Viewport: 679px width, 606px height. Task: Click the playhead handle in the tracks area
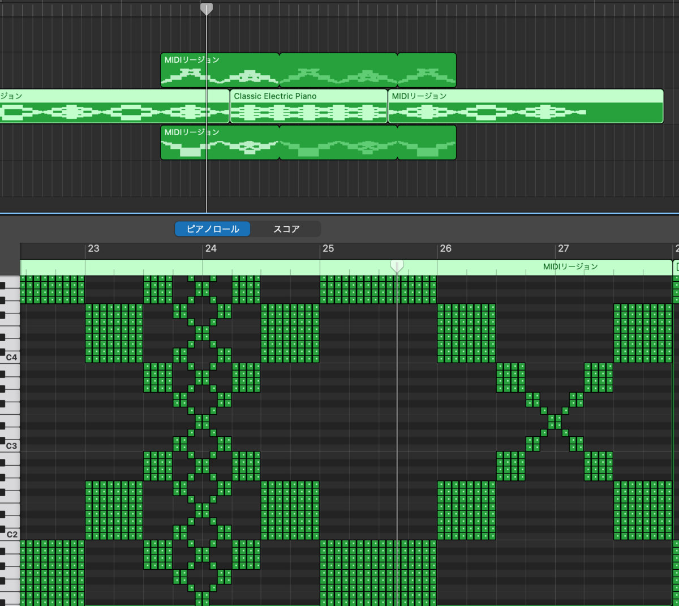coord(207,9)
